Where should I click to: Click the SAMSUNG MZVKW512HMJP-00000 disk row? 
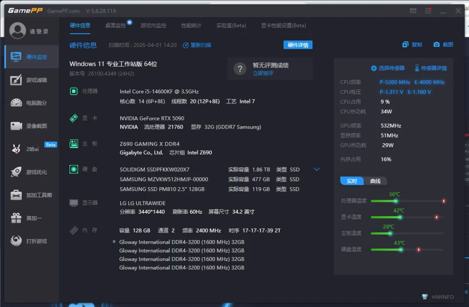point(210,179)
